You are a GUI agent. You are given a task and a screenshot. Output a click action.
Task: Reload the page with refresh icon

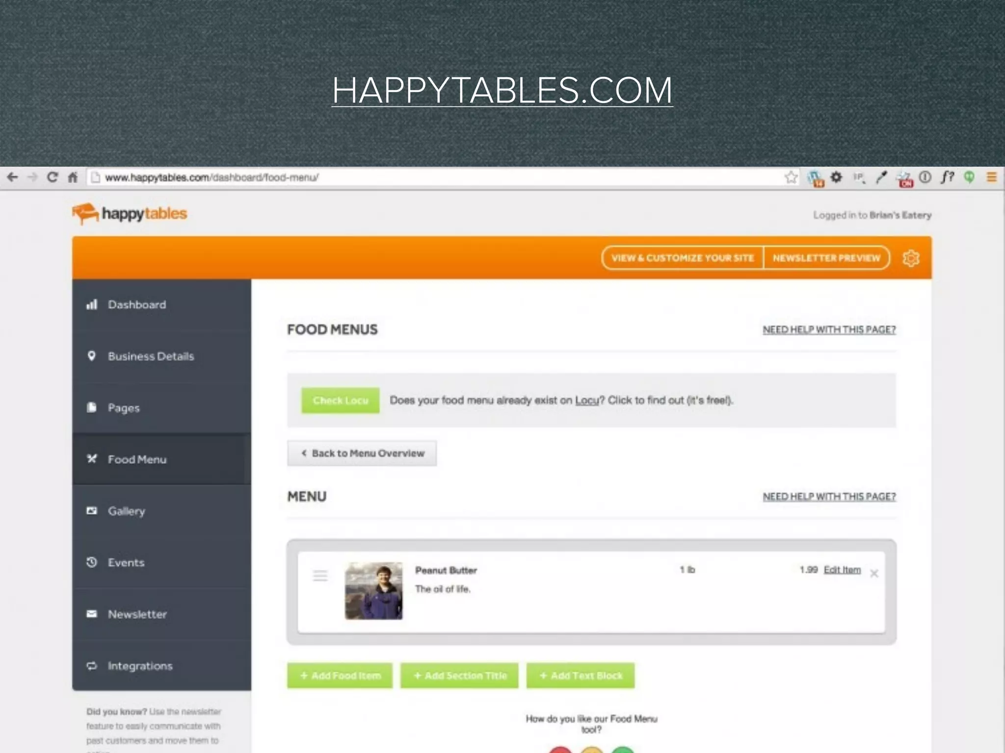(53, 177)
